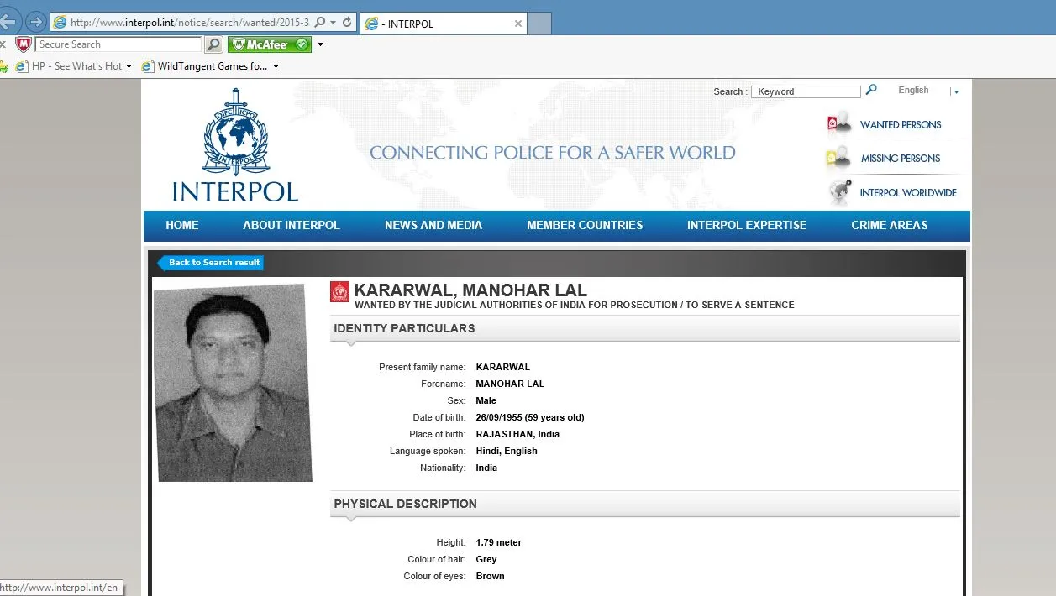1056x596 pixels.
Task: Click the Interpol keyword search magnifier icon
Action: [x=871, y=90]
